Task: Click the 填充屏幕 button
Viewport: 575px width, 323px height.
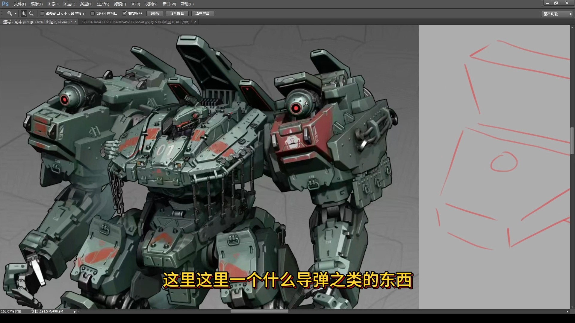Action: click(202, 13)
